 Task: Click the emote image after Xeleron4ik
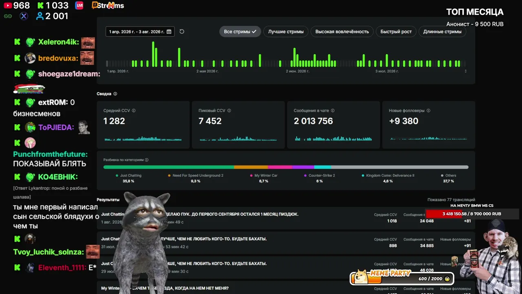(x=88, y=43)
